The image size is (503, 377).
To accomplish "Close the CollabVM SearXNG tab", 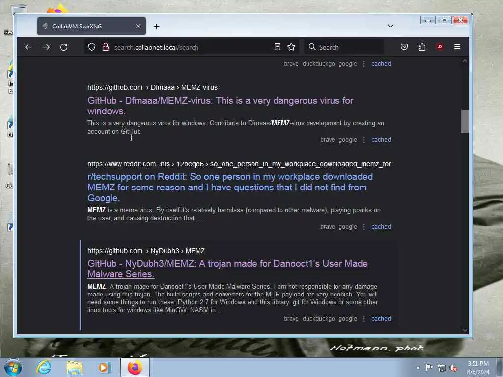I will [138, 26].
